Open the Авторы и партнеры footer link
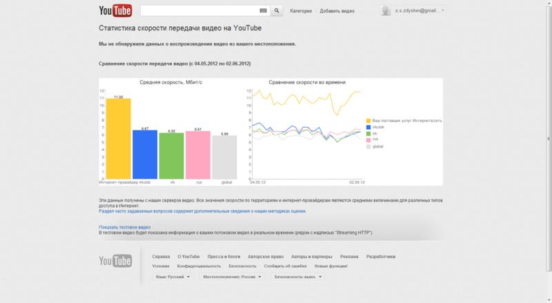The width and height of the screenshot is (552, 303). tap(312, 257)
